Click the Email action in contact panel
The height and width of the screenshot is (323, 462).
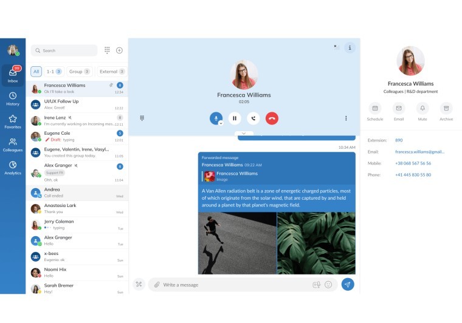point(399,112)
